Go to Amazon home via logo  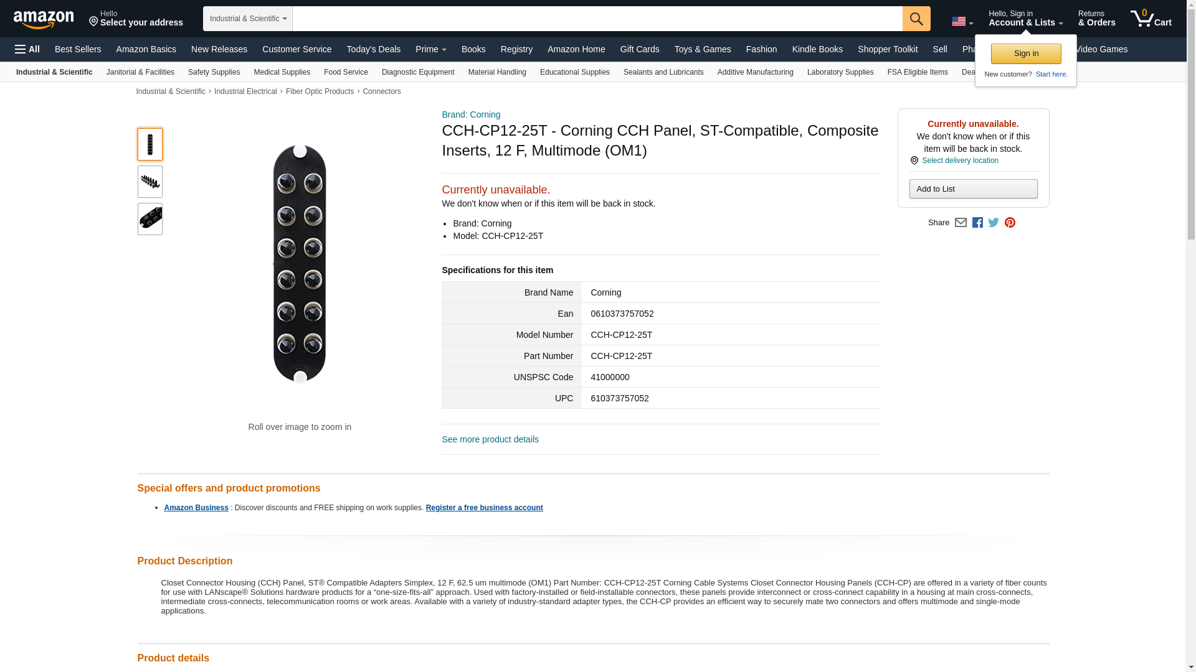coord(44,19)
